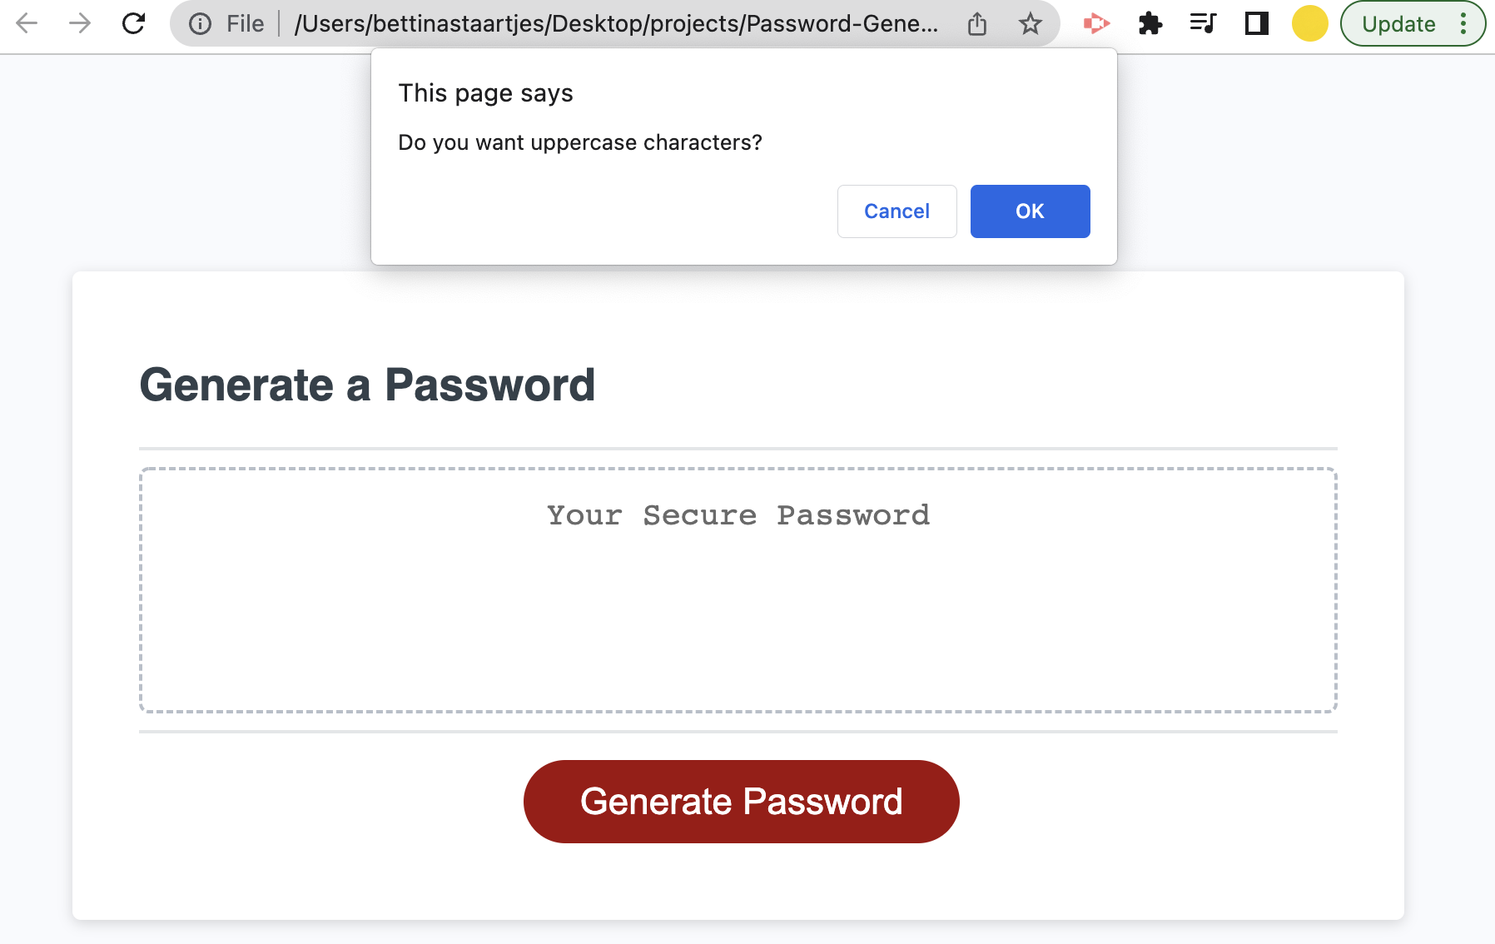View site information via the info icon
Screen dimensions: 1495x944
pyautogui.click(x=200, y=23)
